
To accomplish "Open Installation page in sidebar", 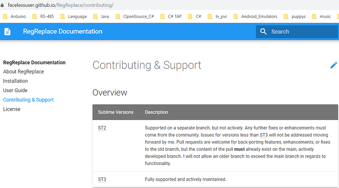I will coord(16,81).
